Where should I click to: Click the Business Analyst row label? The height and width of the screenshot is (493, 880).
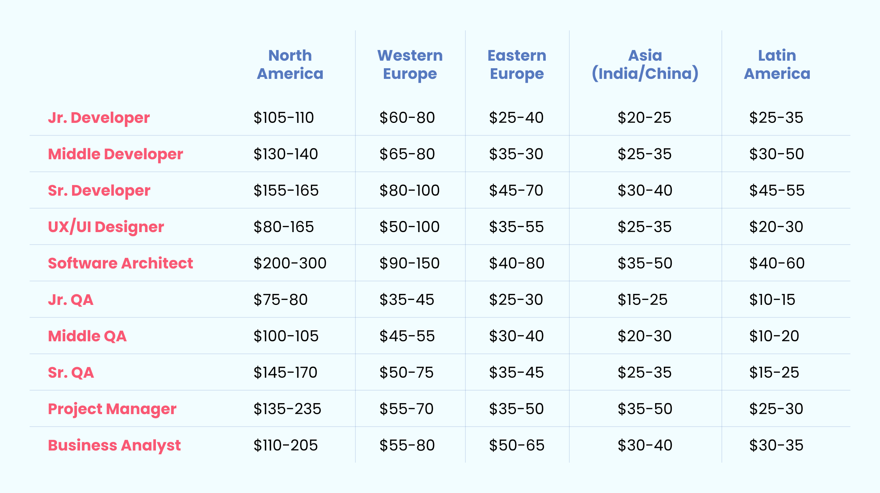tap(114, 445)
